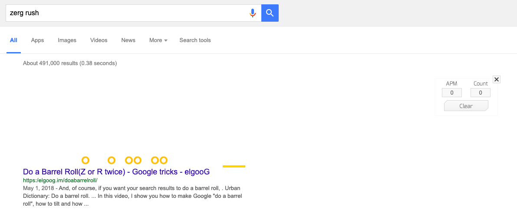517x210 pixels.
Task: Attack the third yellow O from left
Action: click(129, 160)
